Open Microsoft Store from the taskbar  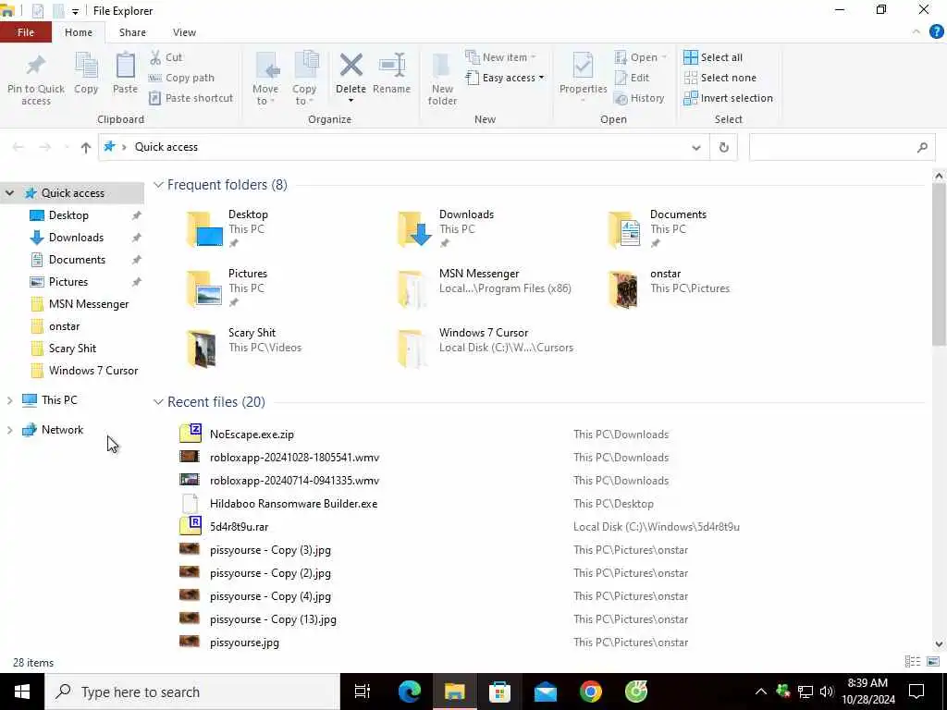click(499, 692)
